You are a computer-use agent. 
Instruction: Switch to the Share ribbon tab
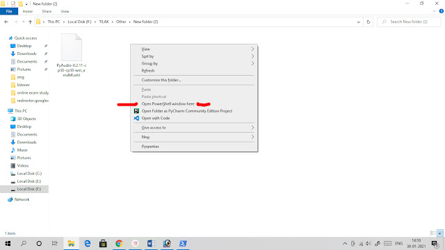[47, 11]
